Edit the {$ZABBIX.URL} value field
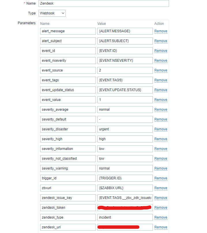 pos(125,188)
